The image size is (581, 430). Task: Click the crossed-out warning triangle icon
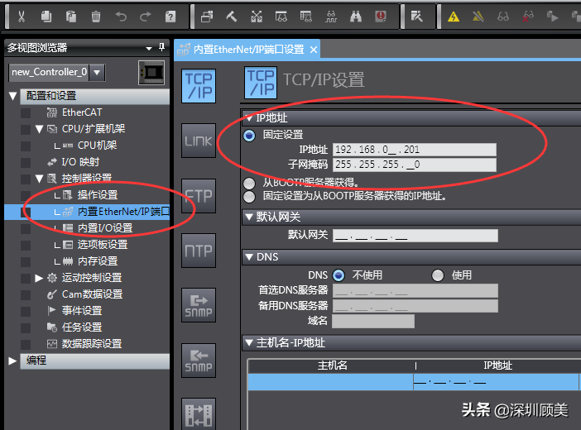478,17
